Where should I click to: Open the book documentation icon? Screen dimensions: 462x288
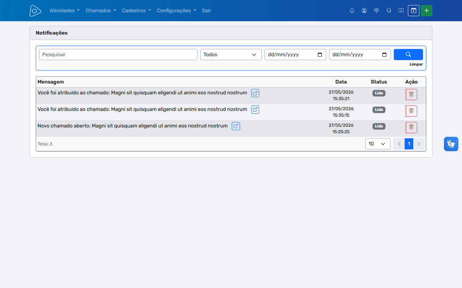click(401, 10)
